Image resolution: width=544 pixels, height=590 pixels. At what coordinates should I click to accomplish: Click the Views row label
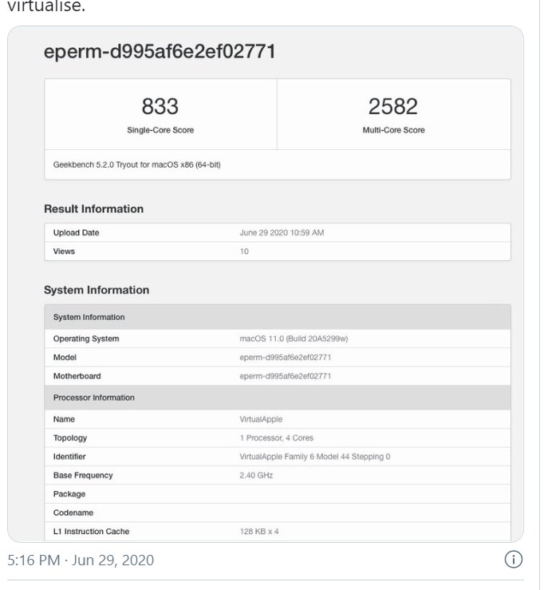64,251
